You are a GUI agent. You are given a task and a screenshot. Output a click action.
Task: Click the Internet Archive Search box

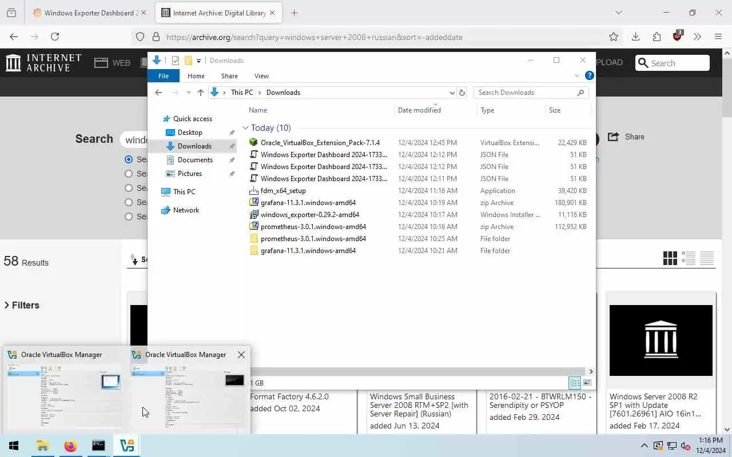click(x=673, y=63)
